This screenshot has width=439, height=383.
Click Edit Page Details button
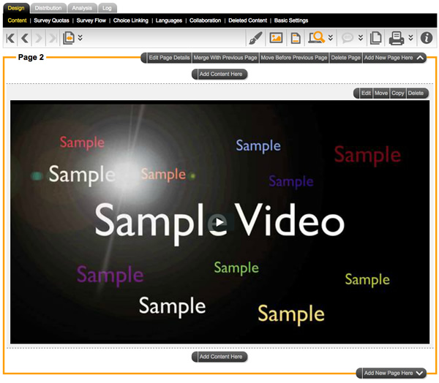coord(168,57)
